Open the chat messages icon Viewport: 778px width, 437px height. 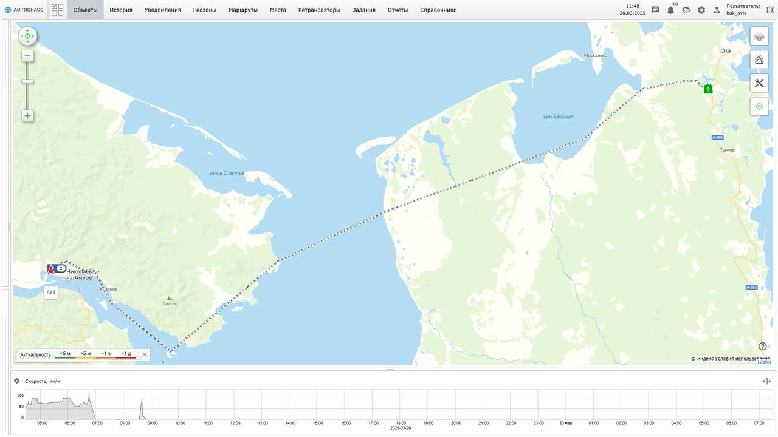click(x=655, y=10)
